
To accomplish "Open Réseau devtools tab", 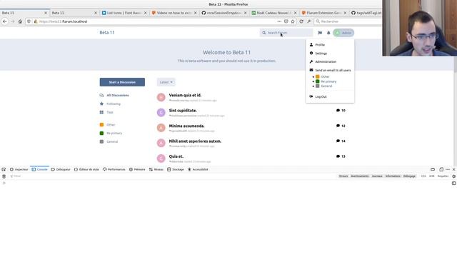I will click(156, 169).
